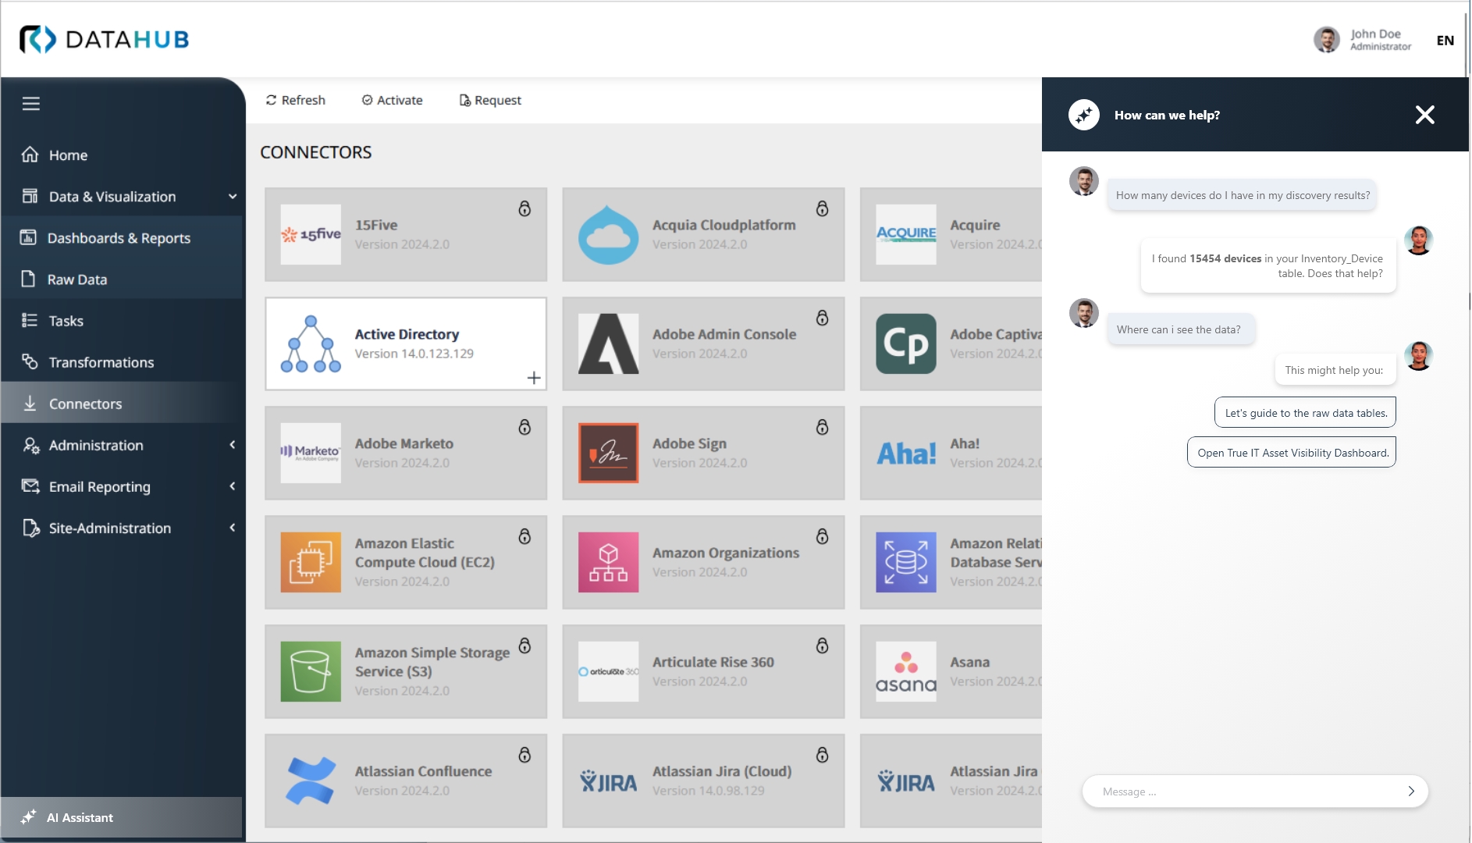Open the AI Assistant button
Image resolution: width=1472 pixels, height=843 pixels.
(122, 817)
